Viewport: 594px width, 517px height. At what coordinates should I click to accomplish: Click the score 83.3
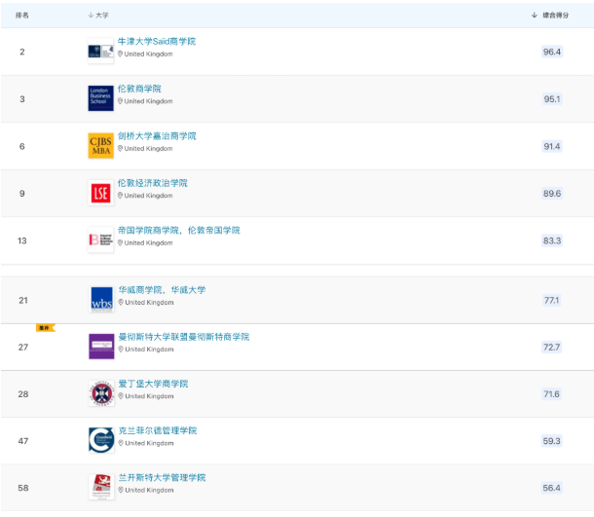tap(552, 240)
